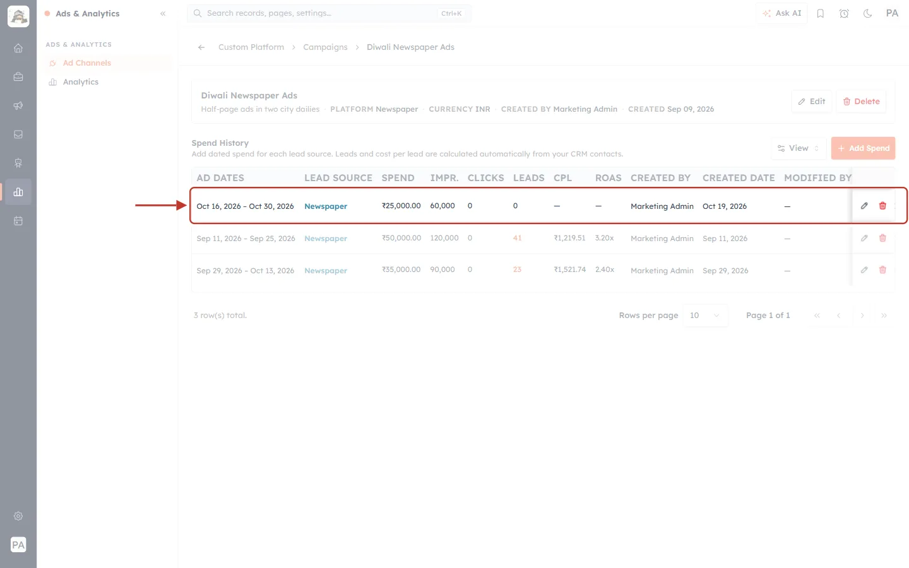Click the Add Spend button

863,148
